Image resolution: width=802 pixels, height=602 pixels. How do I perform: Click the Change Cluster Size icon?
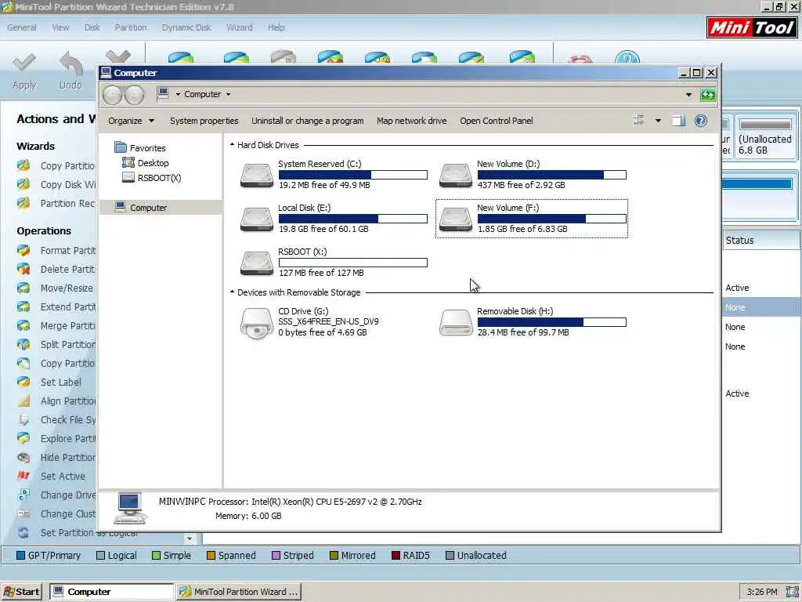tap(23, 513)
